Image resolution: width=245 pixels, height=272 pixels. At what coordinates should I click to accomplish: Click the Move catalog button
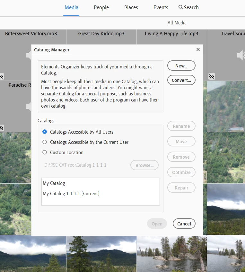point(181,141)
